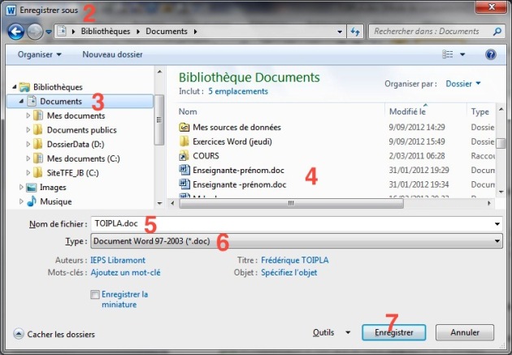Click Ajoutez un mot-clé field
The width and height of the screenshot is (512, 355).
[125, 273]
